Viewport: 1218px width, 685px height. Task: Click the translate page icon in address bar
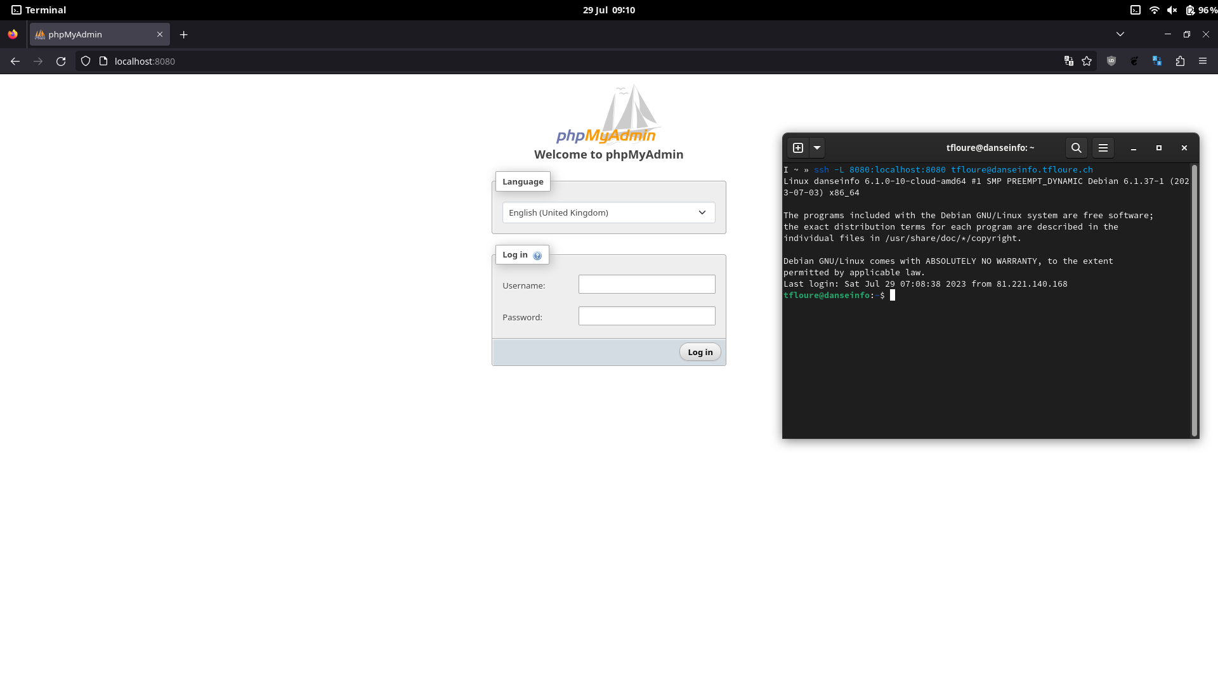point(1069,62)
